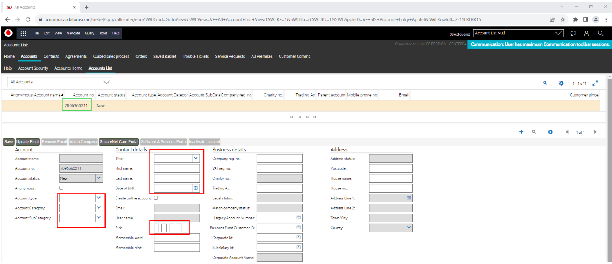Click the Update Email button
Viewport: 612px width, 264px height.
[28, 142]
